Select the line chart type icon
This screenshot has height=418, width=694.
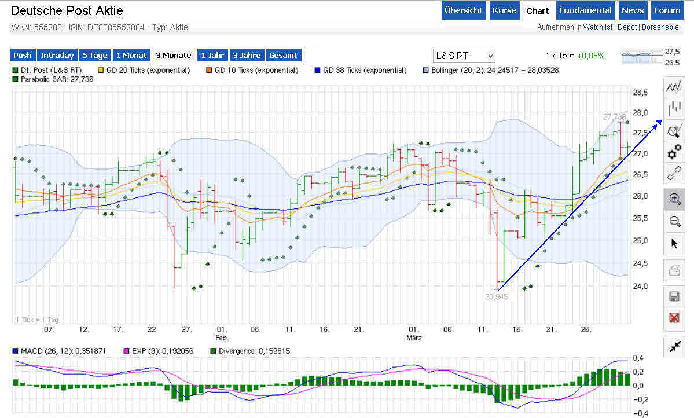[674, 87]
